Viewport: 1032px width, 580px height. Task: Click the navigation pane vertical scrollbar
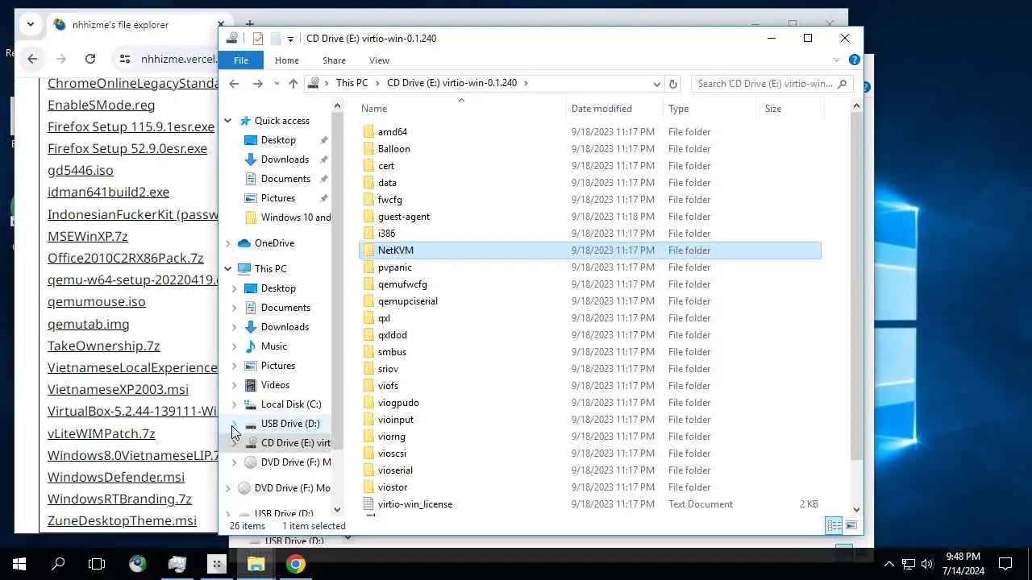tap(338, 282)
